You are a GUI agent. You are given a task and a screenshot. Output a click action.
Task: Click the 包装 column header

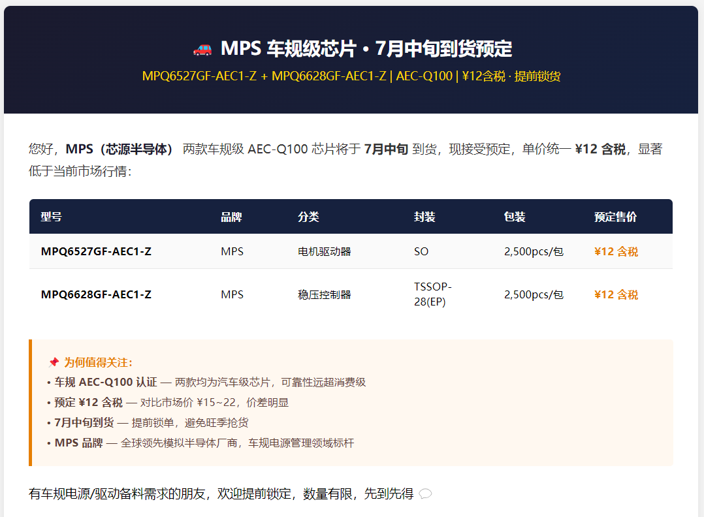click(515, 217)
